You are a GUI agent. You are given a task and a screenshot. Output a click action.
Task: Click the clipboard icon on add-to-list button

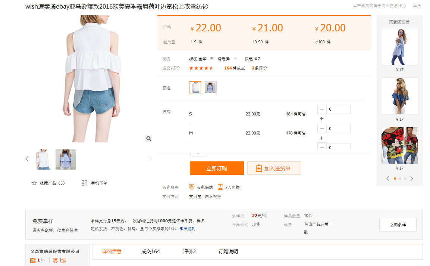click(x=258, y=168)
